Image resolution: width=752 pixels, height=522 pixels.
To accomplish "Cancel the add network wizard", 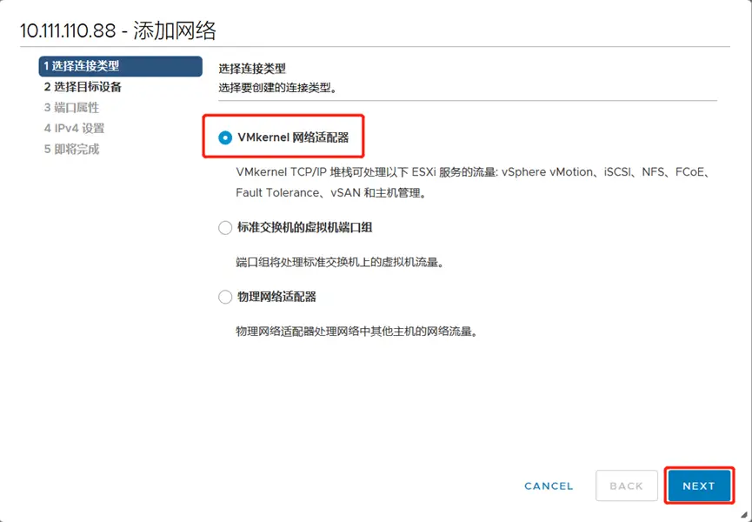I will pos(549,486).
